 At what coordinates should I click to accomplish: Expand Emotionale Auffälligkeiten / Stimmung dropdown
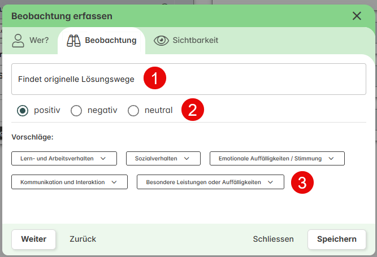point(277,159)
